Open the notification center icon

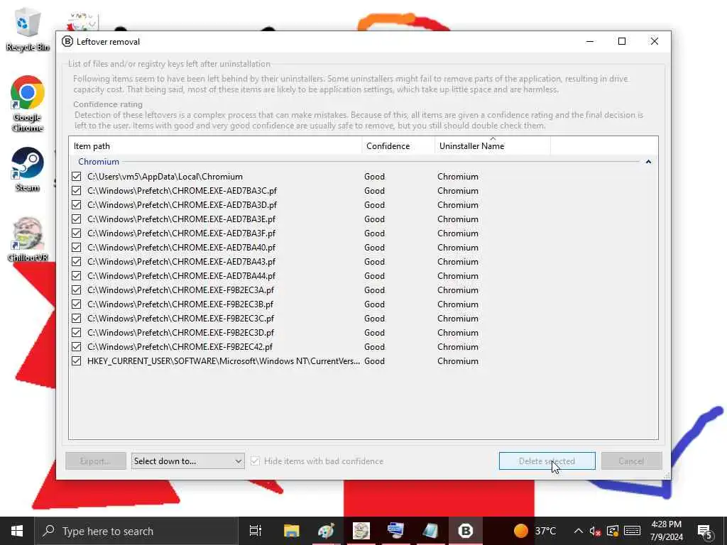(x=705, y=531)
